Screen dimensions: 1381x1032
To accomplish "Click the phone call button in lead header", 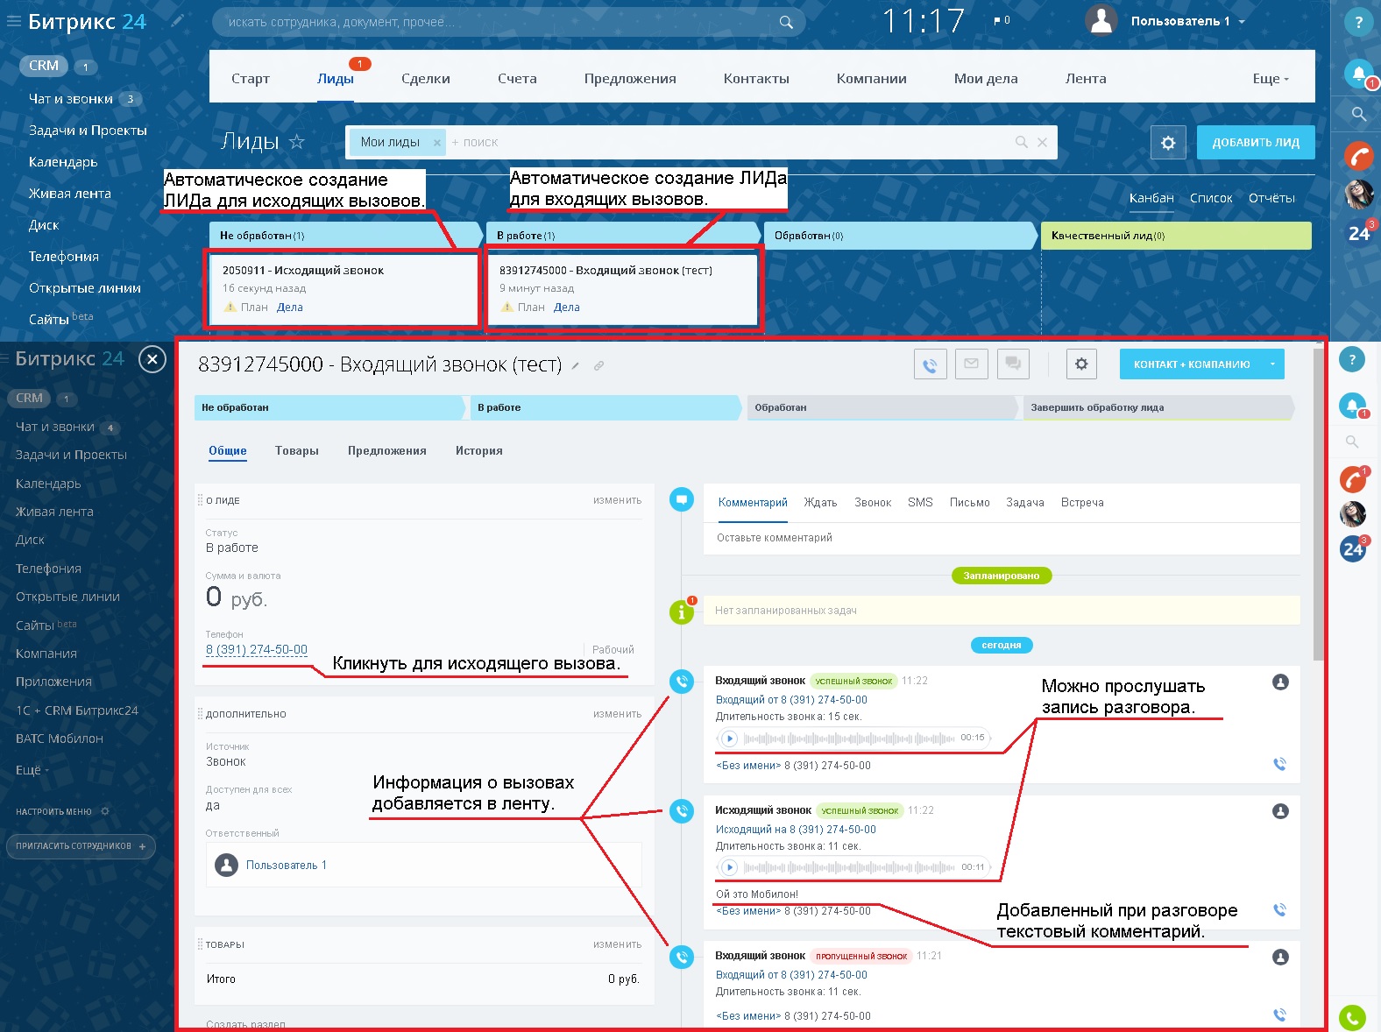I will tap(931, 364).
